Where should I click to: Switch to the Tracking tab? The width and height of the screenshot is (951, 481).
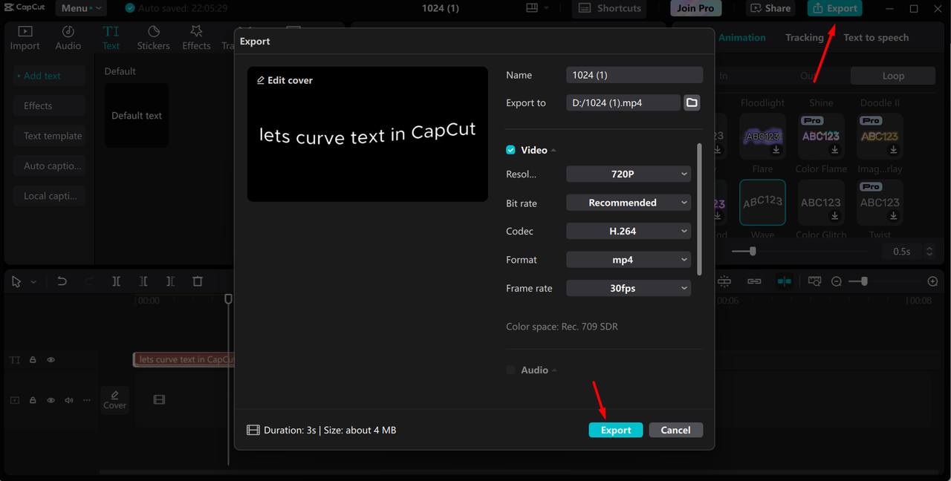(805, 37)
